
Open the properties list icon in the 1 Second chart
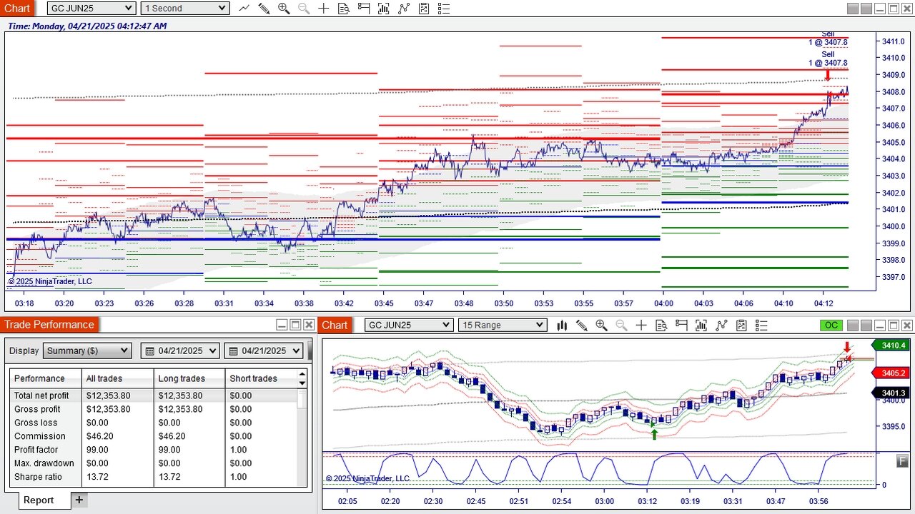444,9
